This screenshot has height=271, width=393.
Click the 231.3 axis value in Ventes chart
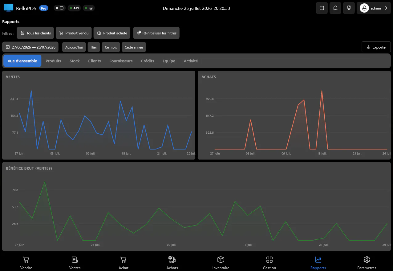[x=14, y=99]
